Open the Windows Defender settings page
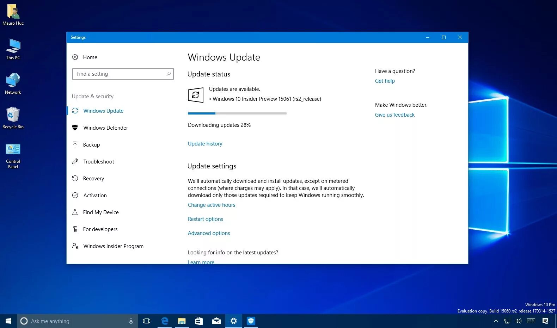The width and height of the screenshot is (557, 328). [x=105, y=128]
